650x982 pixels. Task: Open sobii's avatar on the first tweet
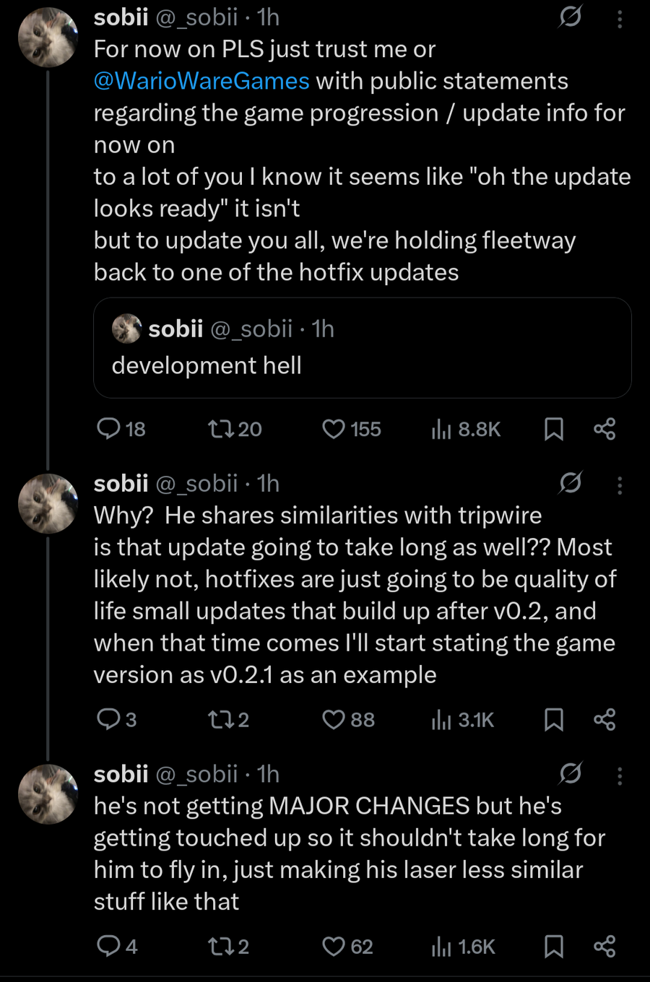pos(48,38)
